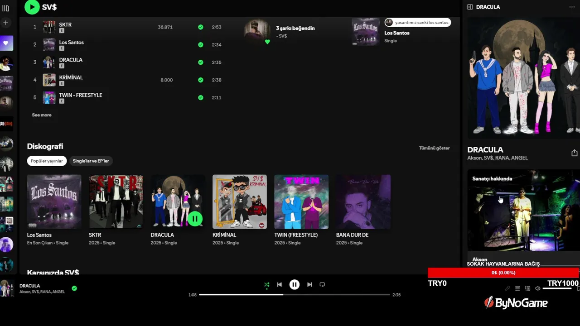Click the 36.871 play count on SKTR
The width and height of the screenshot is (580, 326).
pos(165,27)
